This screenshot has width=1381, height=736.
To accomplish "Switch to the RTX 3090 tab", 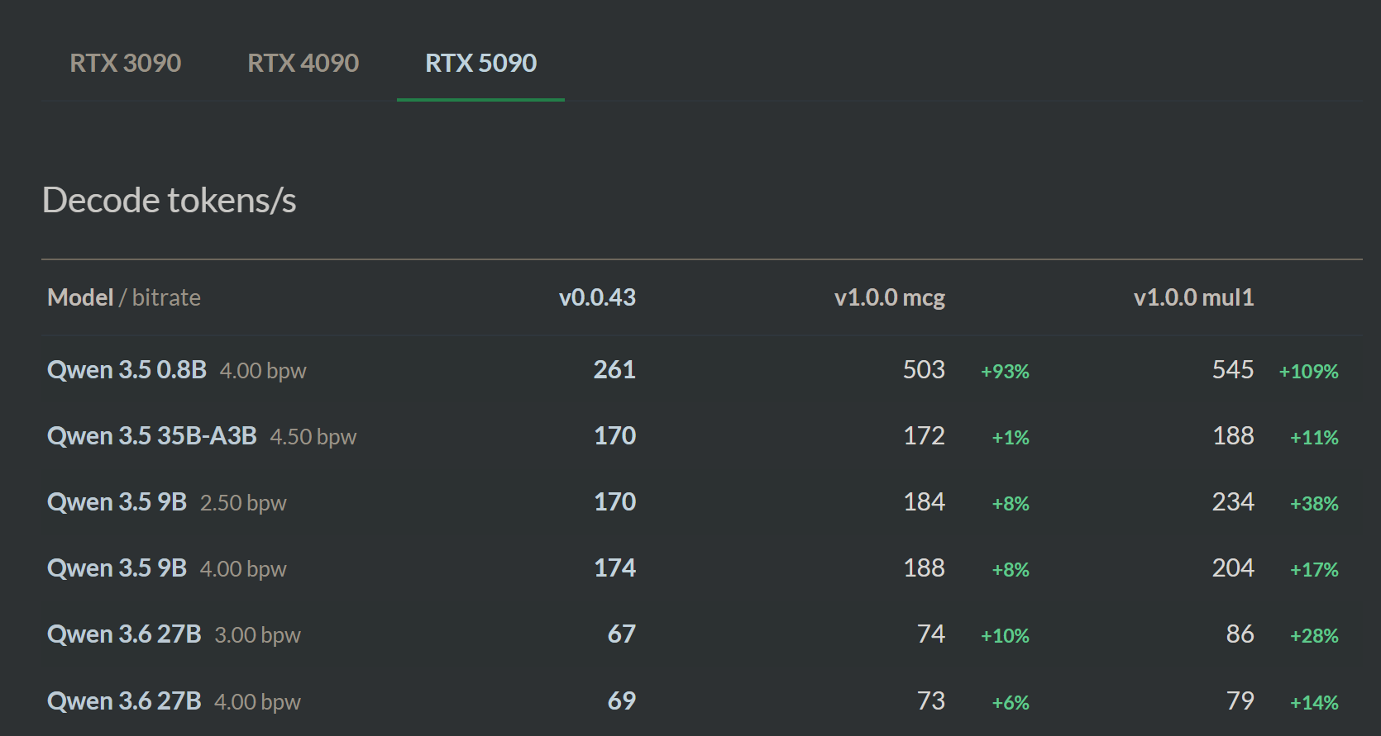I will tap(126, 63).
